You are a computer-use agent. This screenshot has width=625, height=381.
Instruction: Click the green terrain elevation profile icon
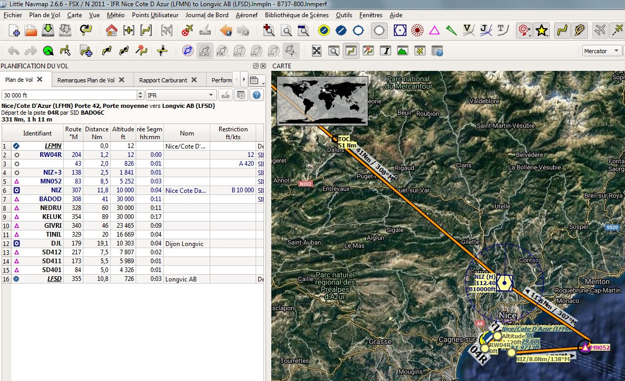[402, 51]
